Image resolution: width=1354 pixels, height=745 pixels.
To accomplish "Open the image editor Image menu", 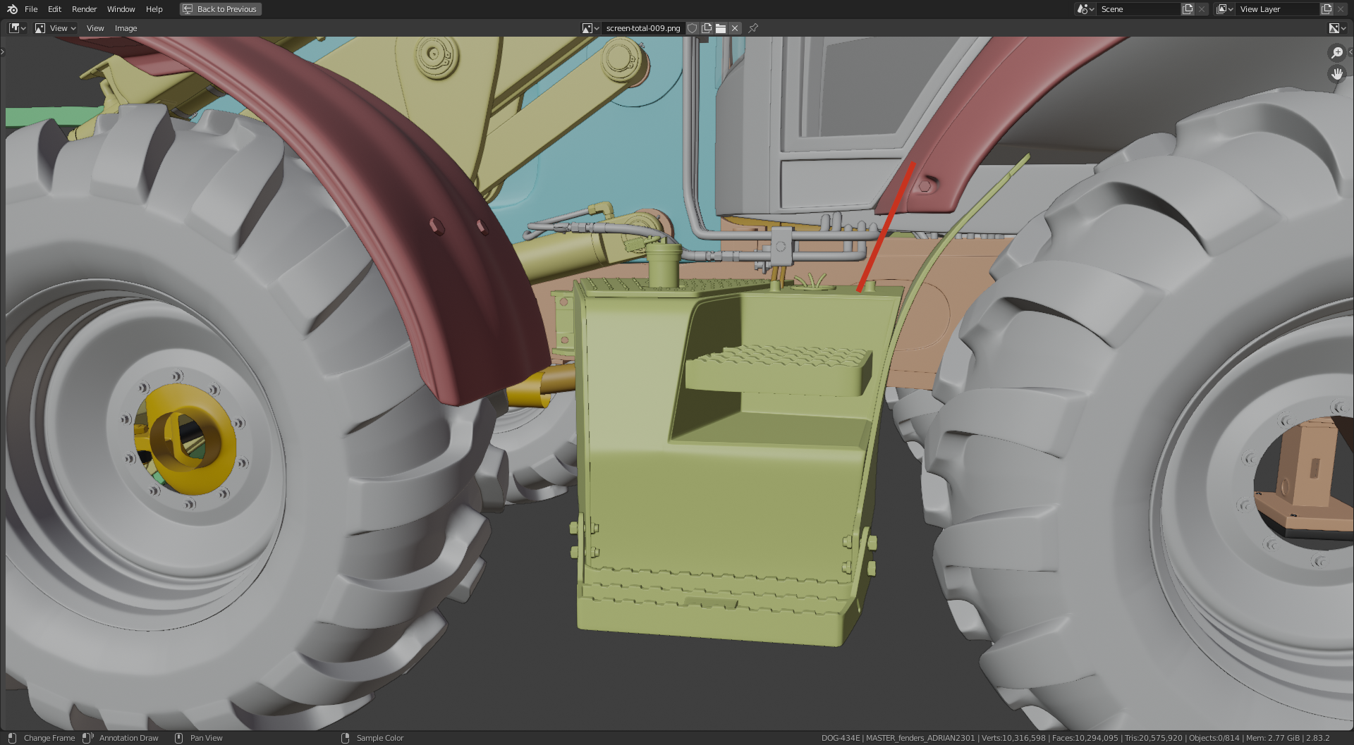I will pos(126,28).
